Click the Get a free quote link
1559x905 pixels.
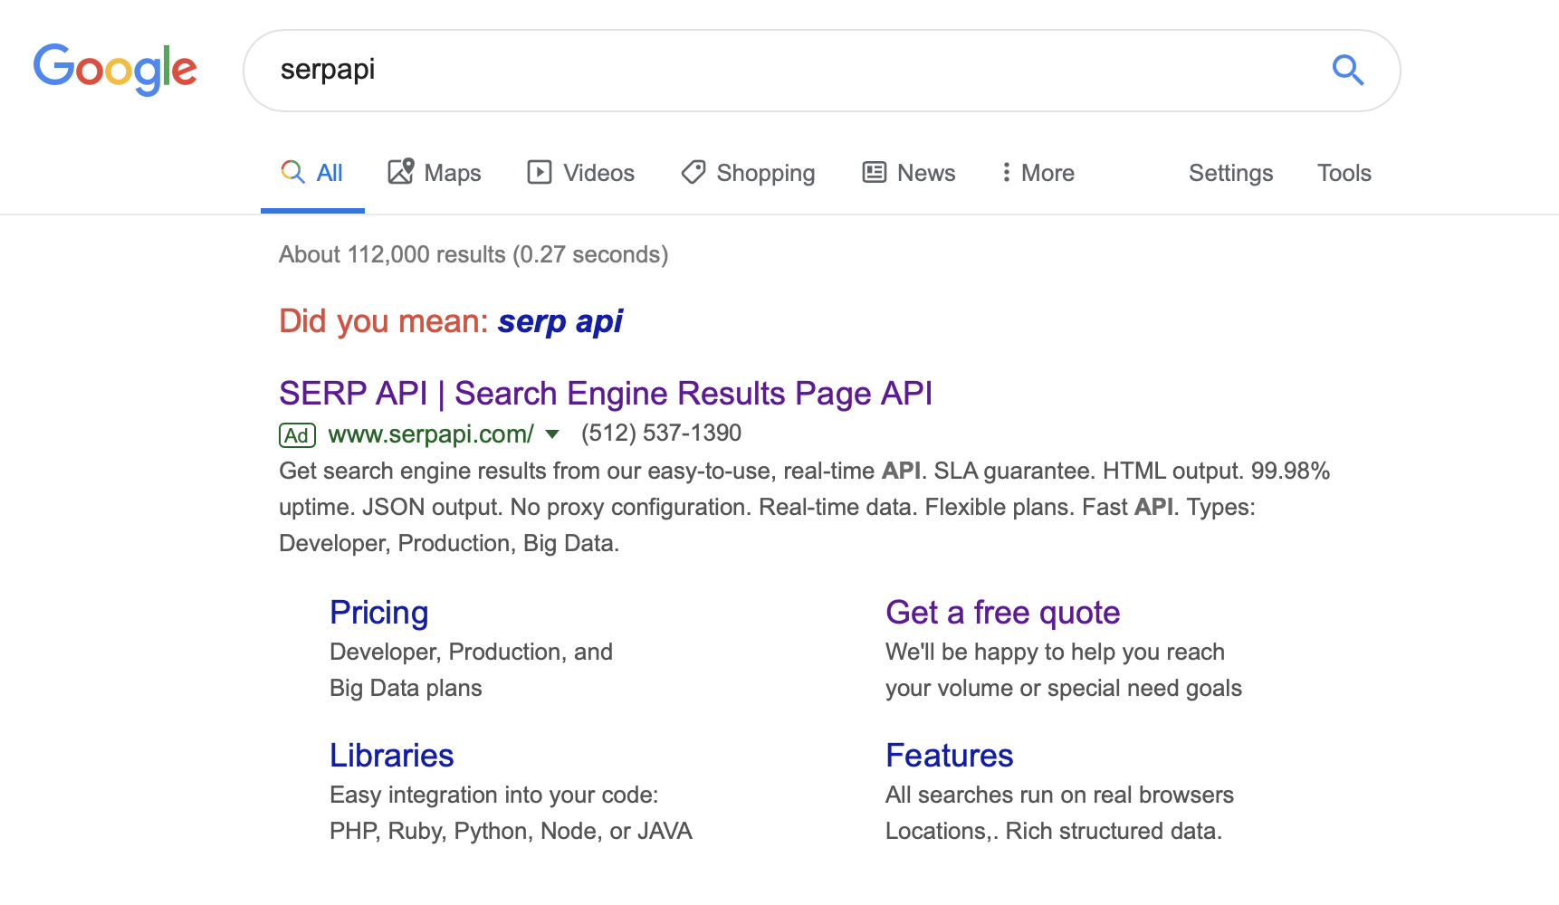pos(1002,612)
